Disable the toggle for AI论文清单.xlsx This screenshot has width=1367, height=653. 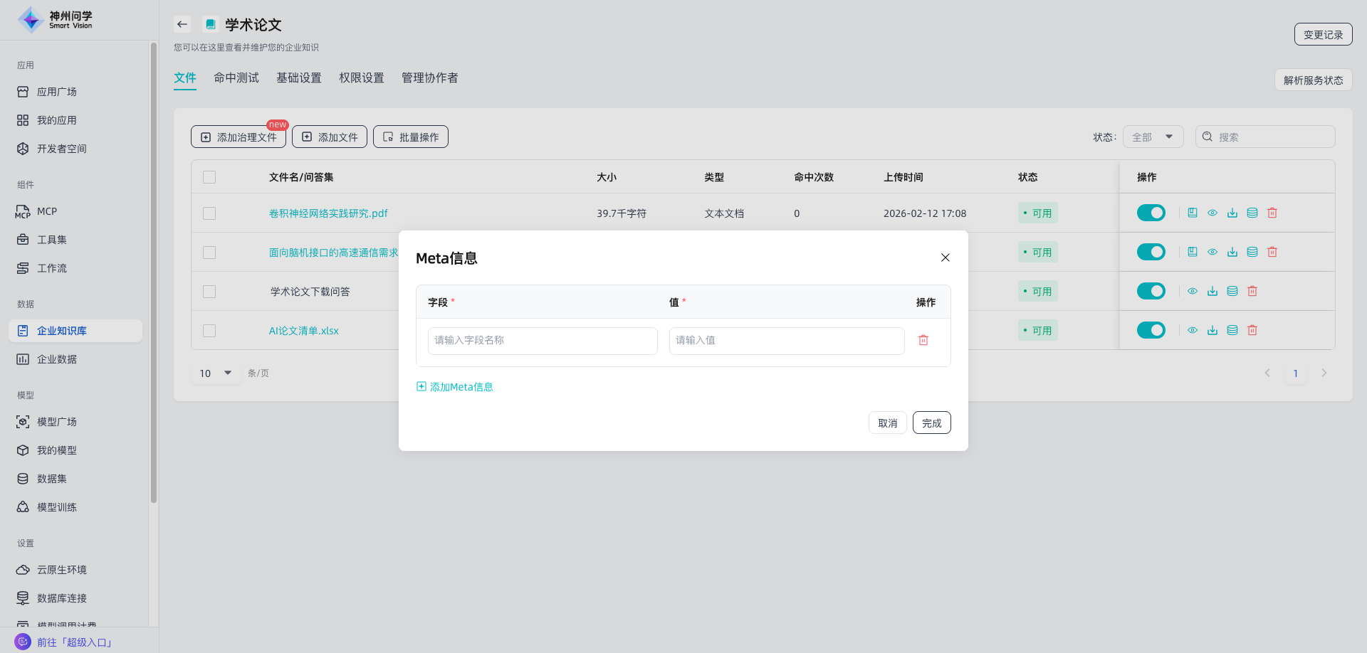tap(1151, 330)
